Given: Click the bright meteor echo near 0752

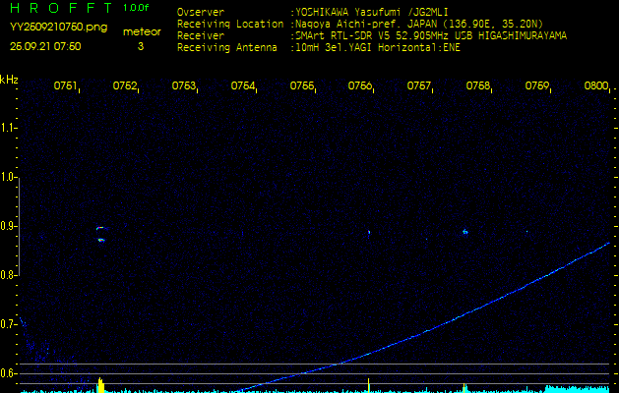Looking at the screenshot, I should click(x=100, y=233).
